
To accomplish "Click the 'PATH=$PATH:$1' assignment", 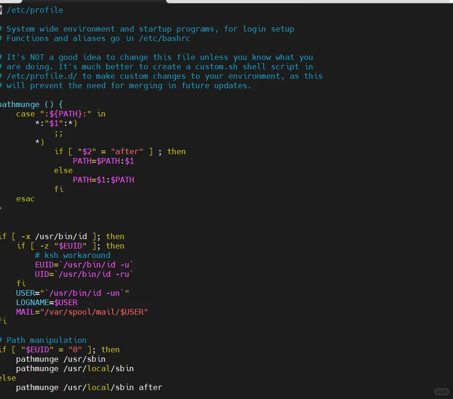I will 103,161.
